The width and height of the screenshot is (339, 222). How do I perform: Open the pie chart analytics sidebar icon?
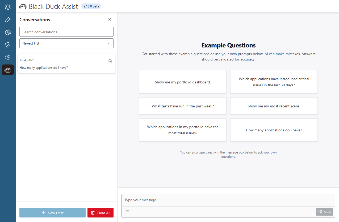pyautogui.click(x=8, y=32)
